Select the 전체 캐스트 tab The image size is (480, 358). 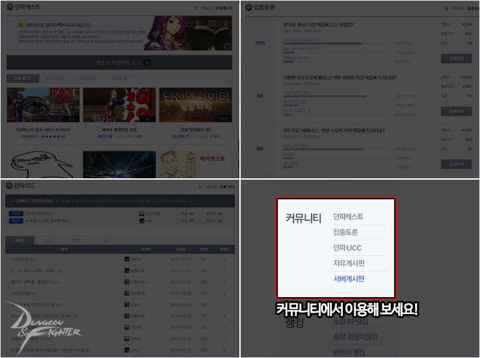(x=18, y=79)
